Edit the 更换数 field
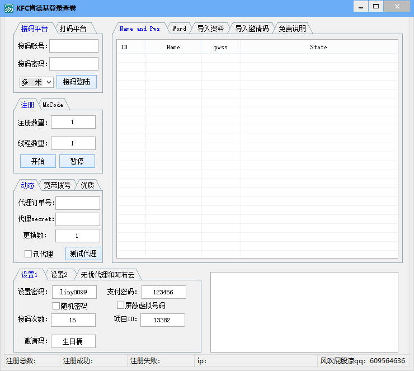 point(78,236)
